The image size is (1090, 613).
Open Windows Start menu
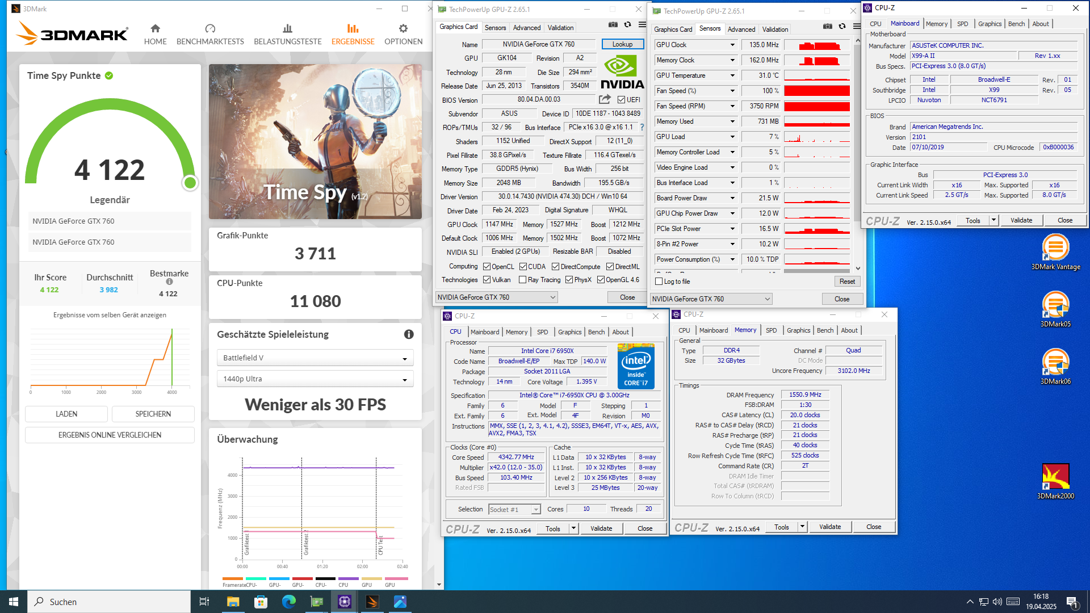point(14,602)
